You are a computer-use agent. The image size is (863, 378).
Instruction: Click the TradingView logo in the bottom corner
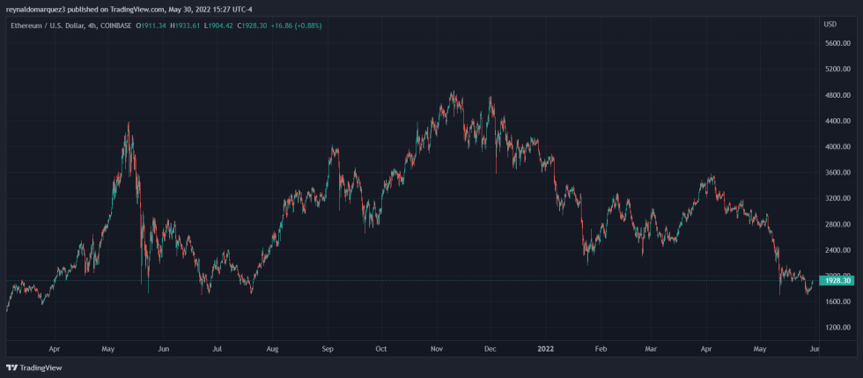28,367
